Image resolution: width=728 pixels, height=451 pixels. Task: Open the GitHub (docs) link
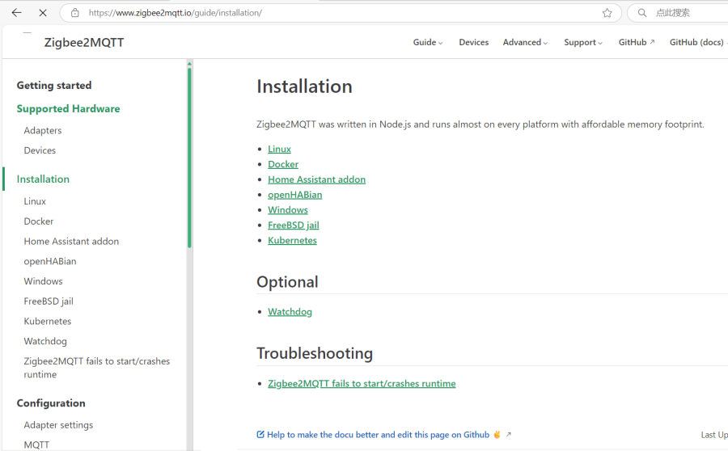[698, 42]
